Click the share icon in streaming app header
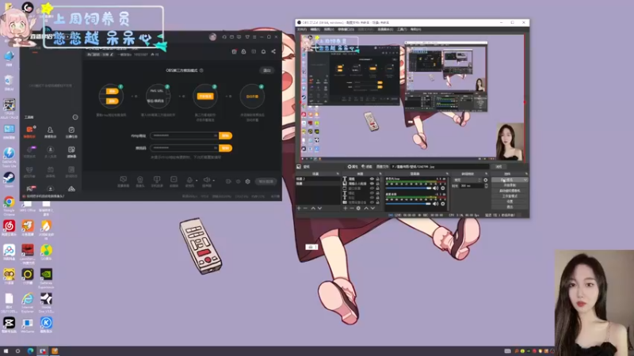This screenshot has width=634, height=356. pos(273,51)
